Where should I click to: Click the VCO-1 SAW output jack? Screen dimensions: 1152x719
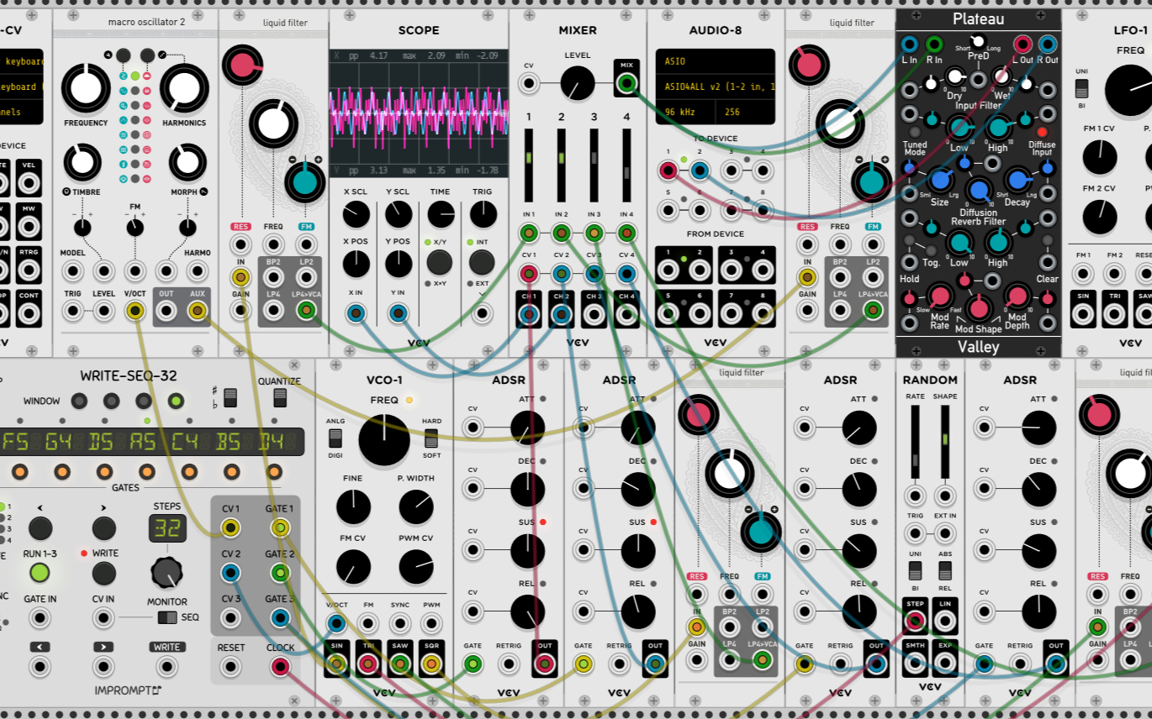[399, 664]
